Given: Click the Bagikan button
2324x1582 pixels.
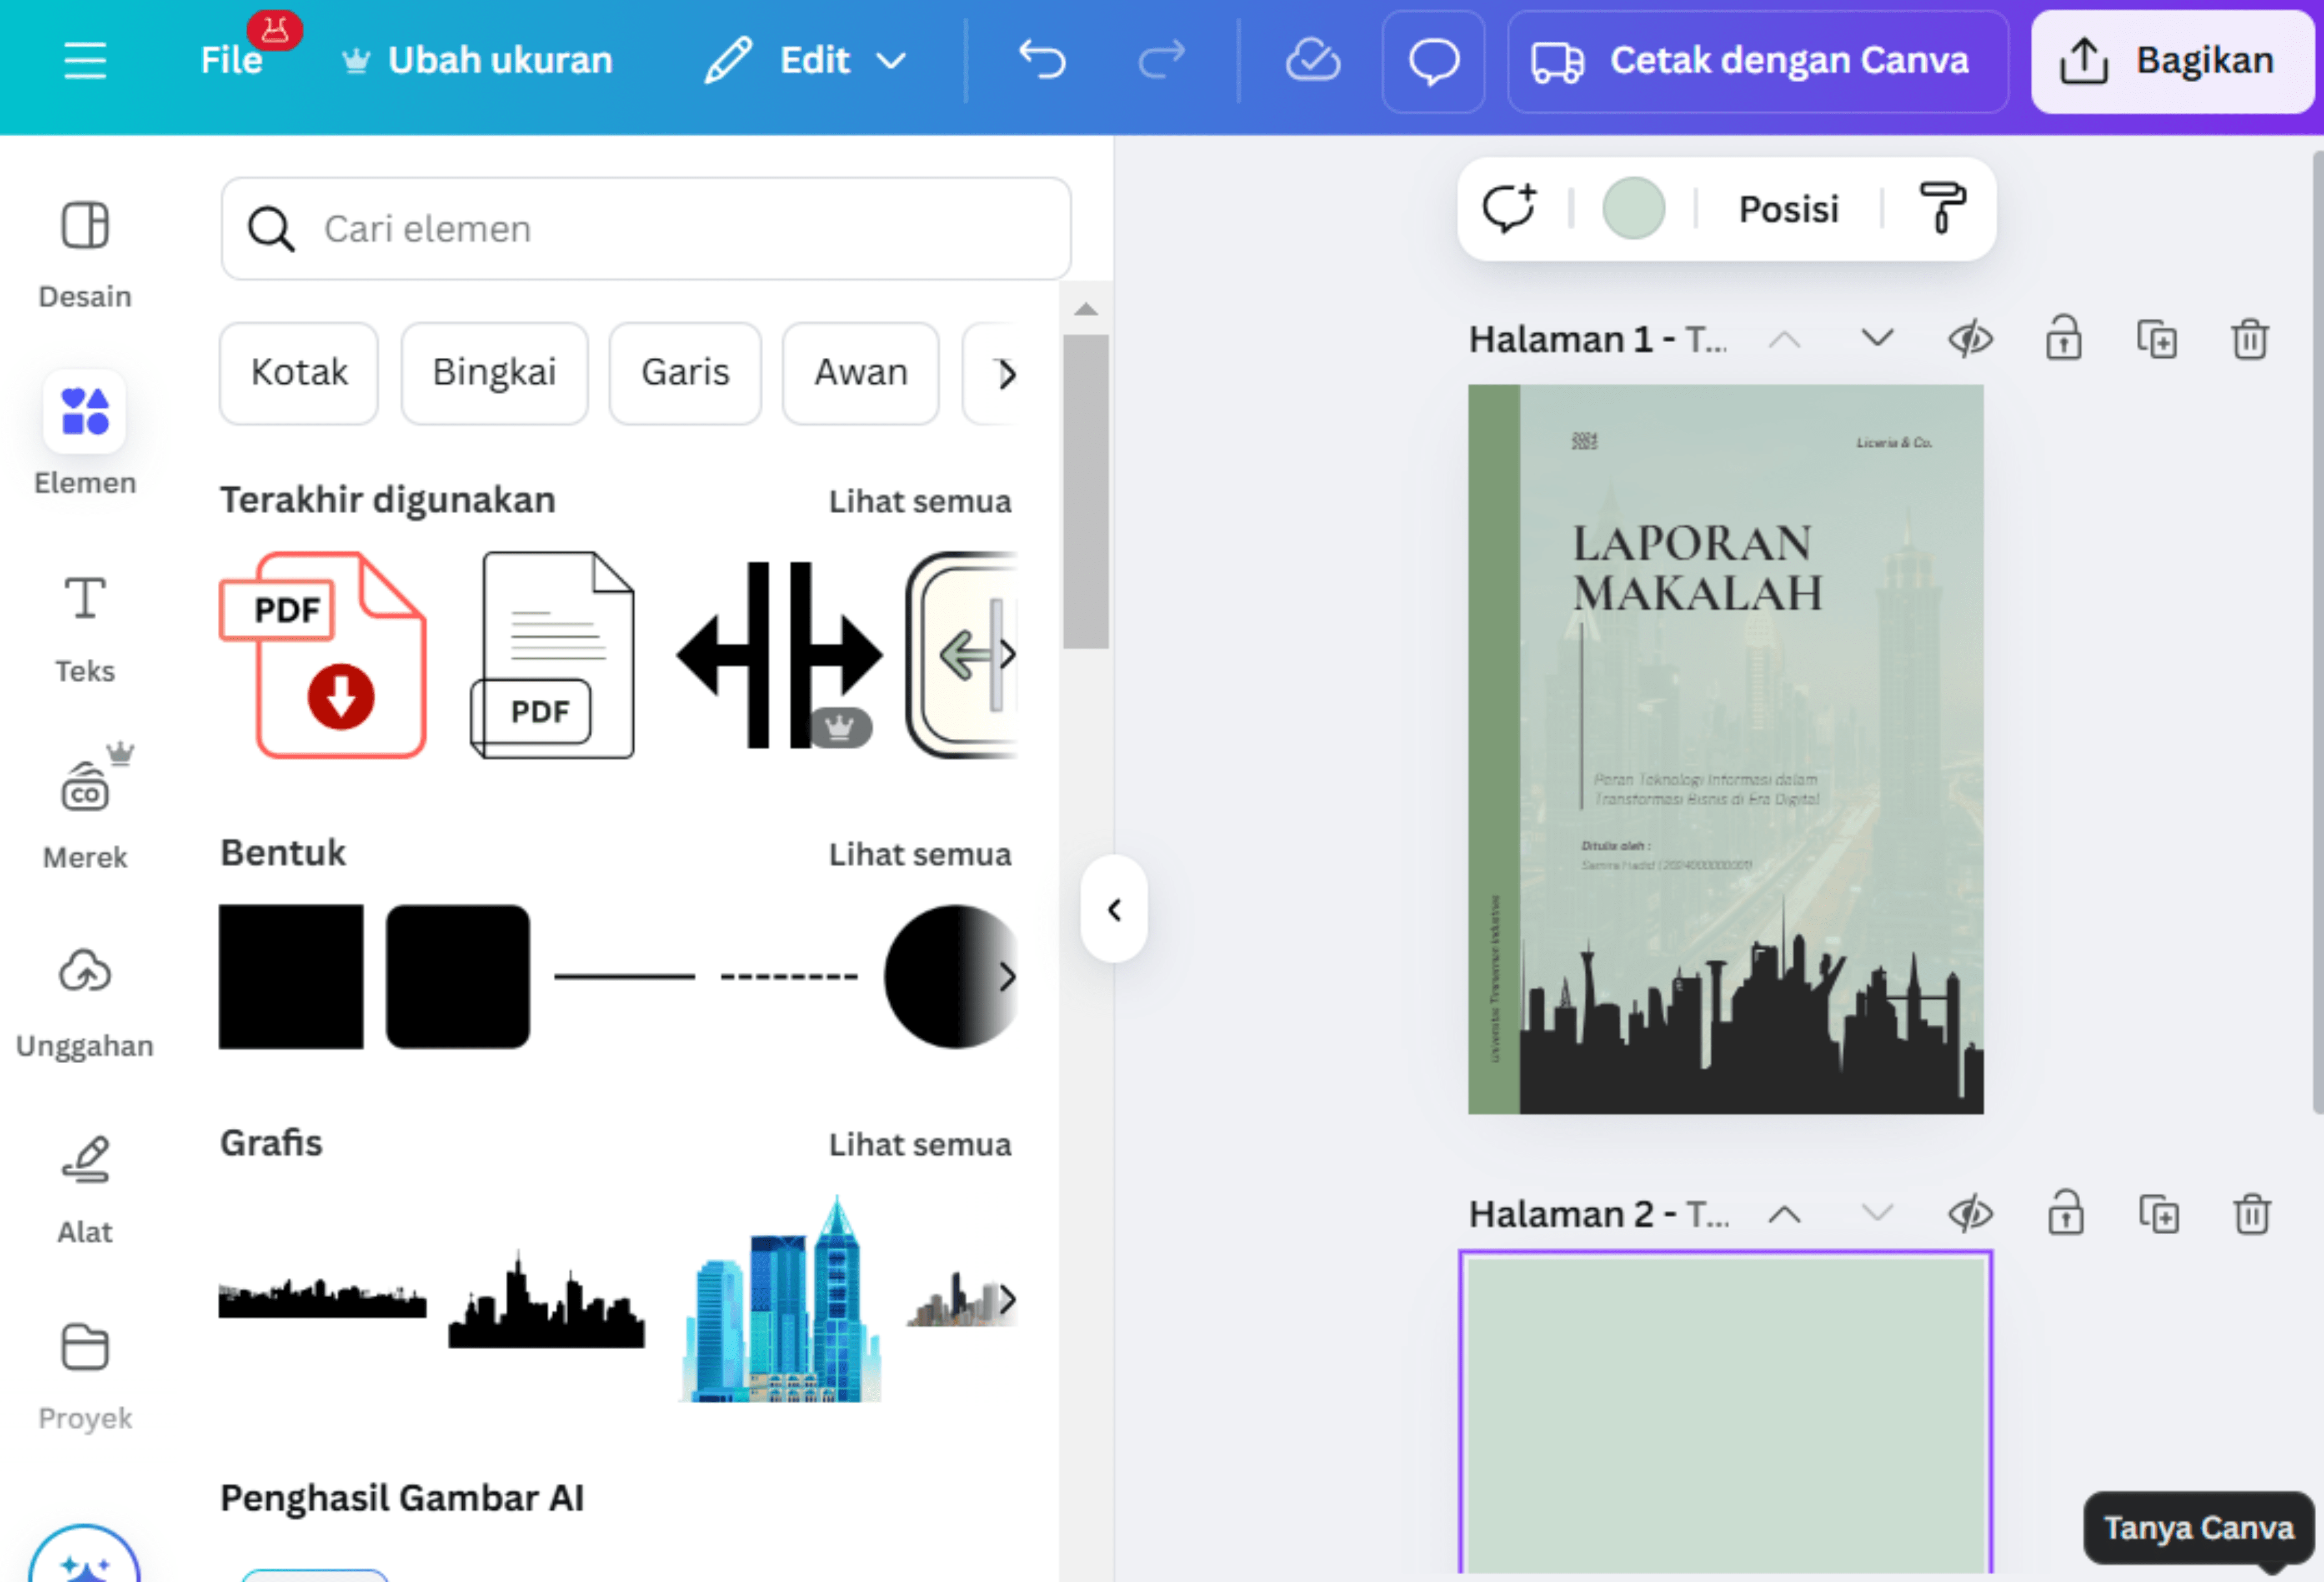Looking at the screenshot, I should tap(2173, 60).
